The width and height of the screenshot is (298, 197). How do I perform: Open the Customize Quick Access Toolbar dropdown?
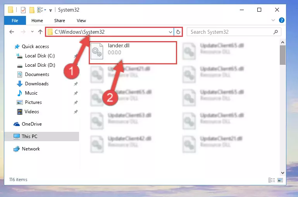(x=50, y=10)
